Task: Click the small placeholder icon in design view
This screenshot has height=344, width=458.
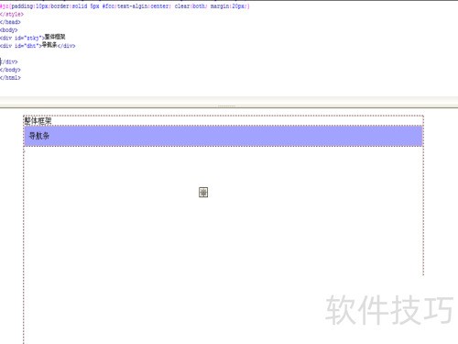Action: 203,193
